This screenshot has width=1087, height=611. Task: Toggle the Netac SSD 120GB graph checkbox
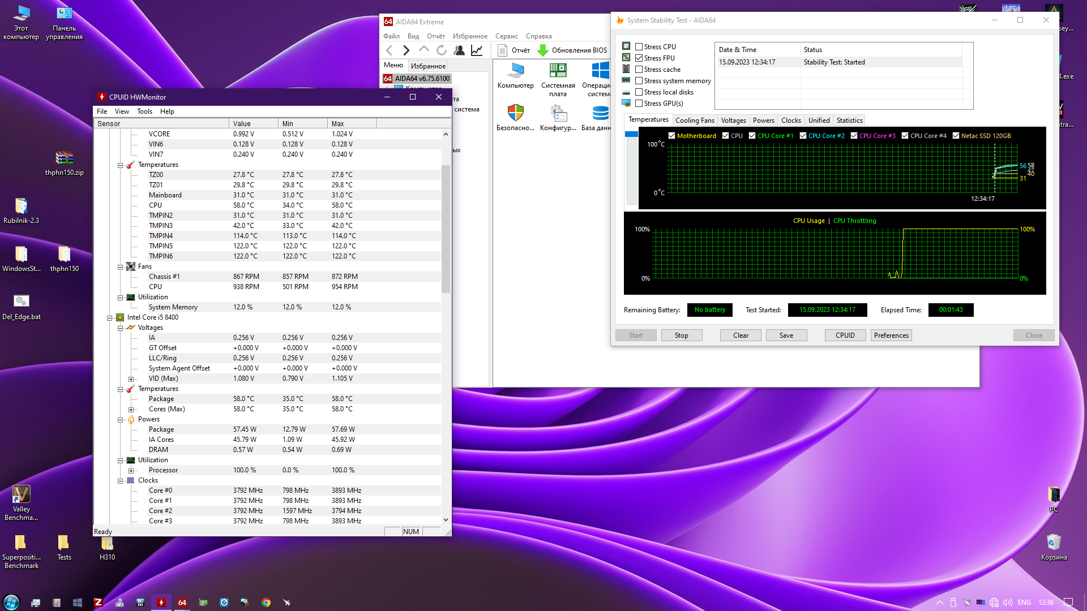coord(956,136)
